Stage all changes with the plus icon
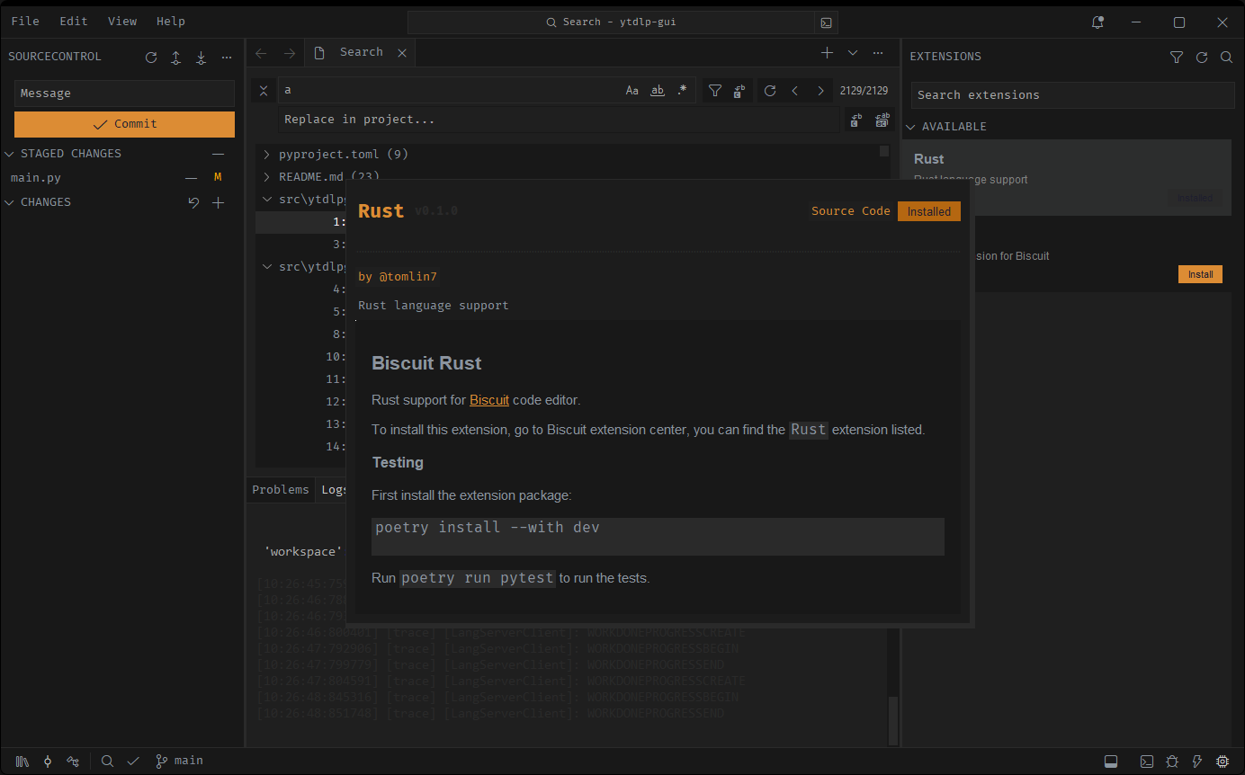This screenshot has height=775, width=1245. tap(218, 203)
